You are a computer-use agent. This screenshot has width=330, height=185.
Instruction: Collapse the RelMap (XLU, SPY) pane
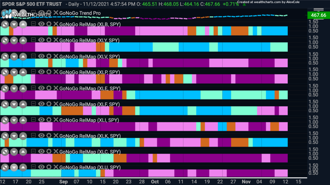(33, 167)
